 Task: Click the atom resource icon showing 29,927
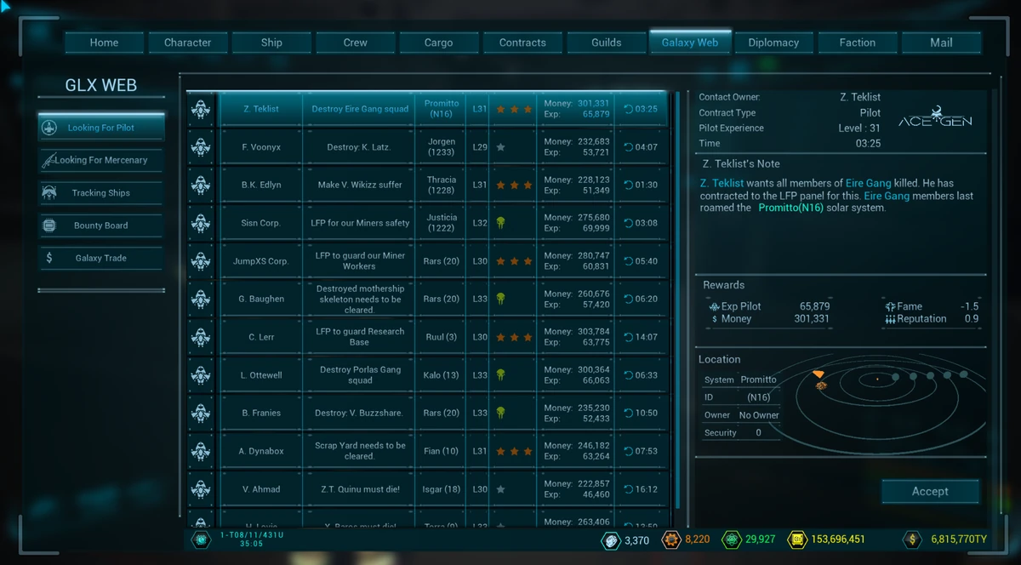(730, 539)
